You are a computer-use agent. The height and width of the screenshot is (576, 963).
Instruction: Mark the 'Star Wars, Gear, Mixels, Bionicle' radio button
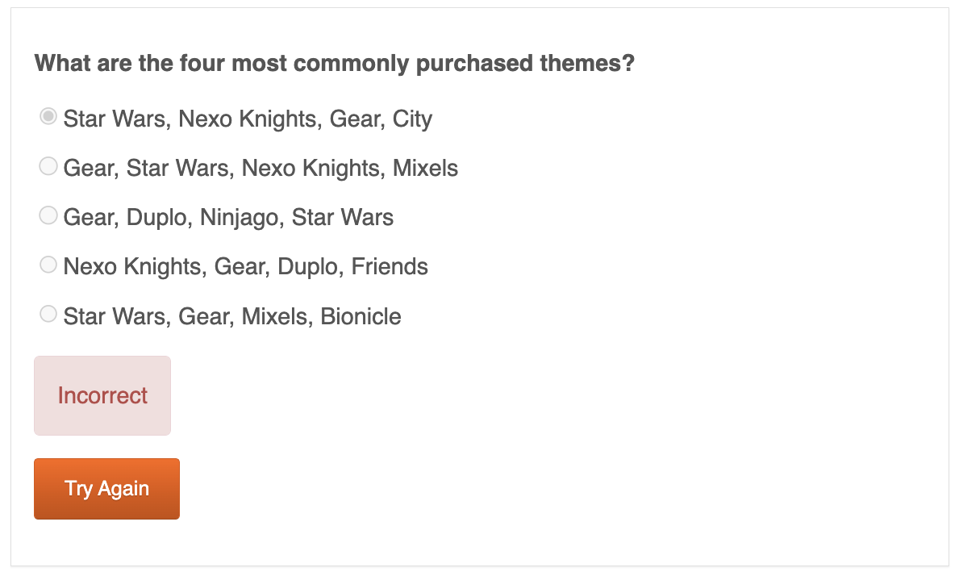pyautogui.click(x=48, y=313)
